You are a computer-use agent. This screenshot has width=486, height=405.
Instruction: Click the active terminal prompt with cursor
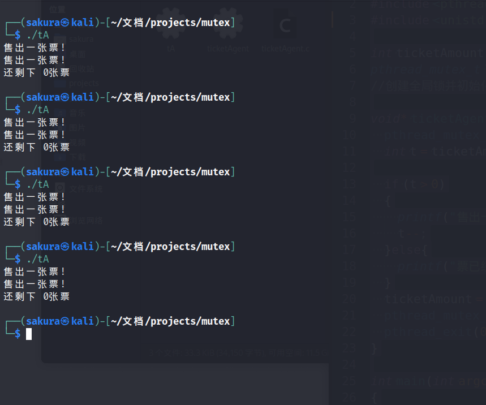pos(28,334)
